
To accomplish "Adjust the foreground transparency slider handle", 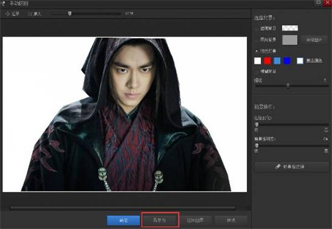I will (257, 146).
